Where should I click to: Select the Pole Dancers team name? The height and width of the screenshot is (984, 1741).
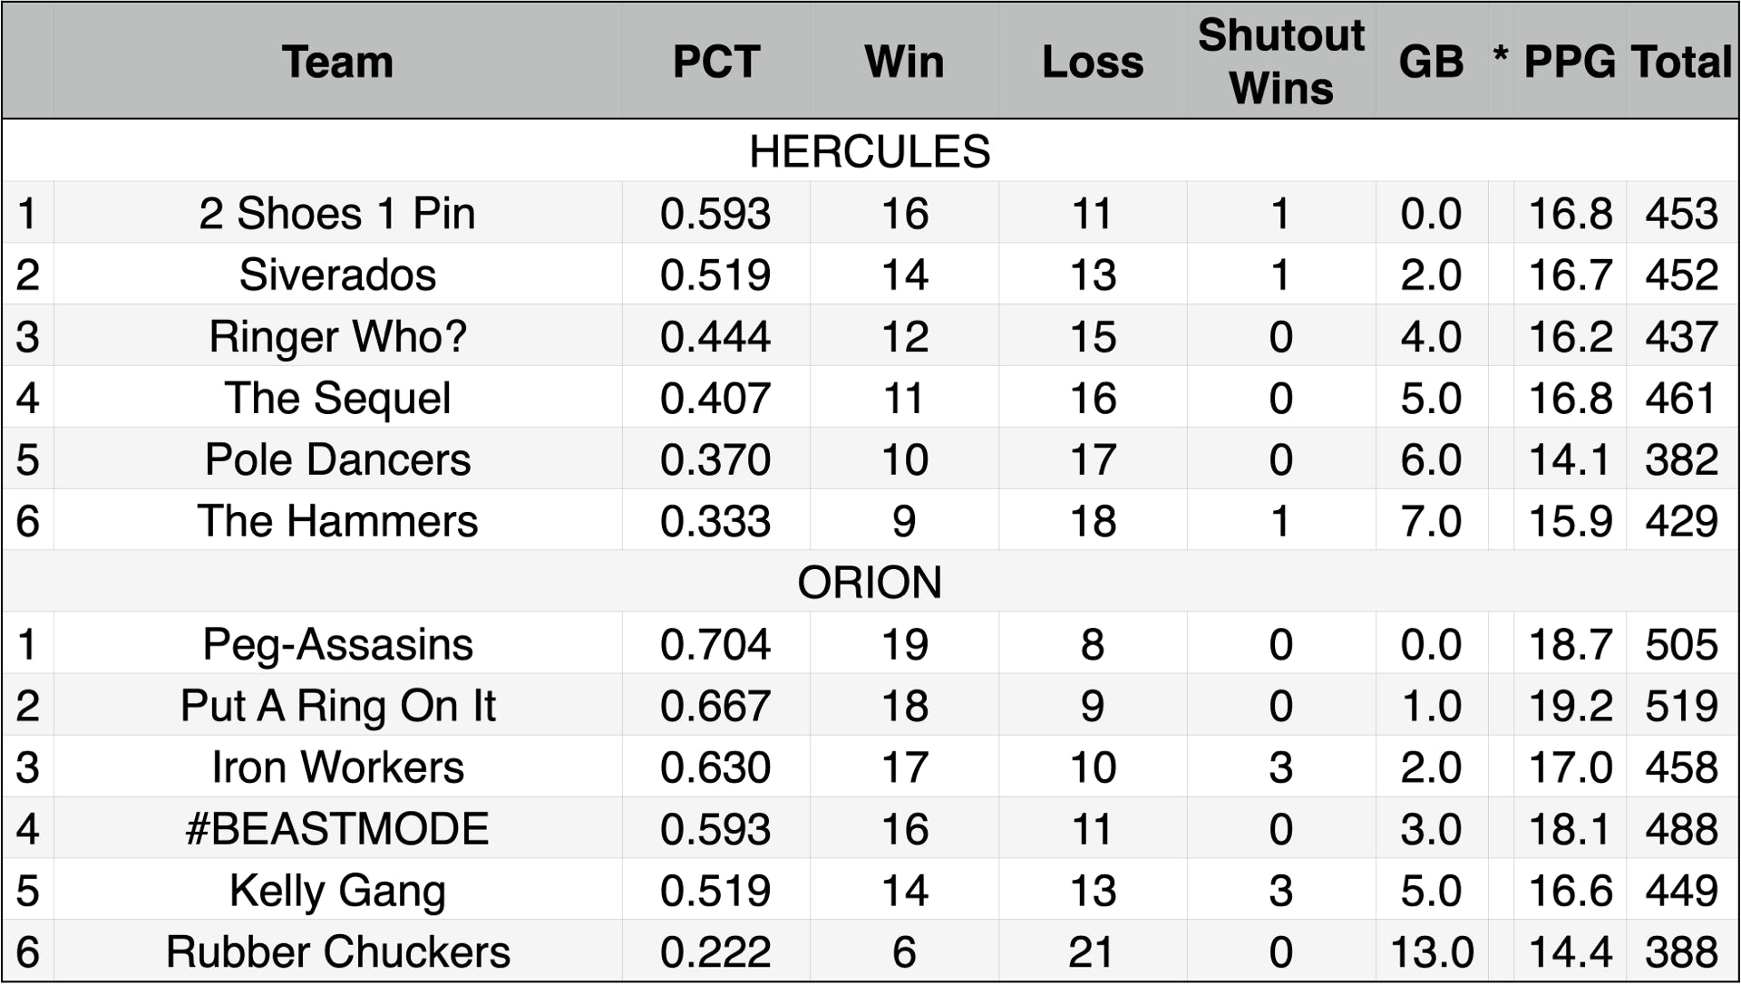point(337,459)
